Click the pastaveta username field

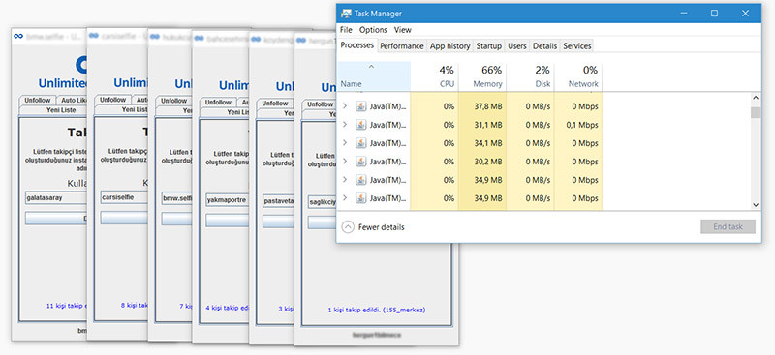pyautogui.click(x=278, y=201)
